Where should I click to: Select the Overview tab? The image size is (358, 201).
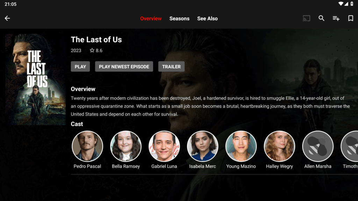tap(151, 18)
